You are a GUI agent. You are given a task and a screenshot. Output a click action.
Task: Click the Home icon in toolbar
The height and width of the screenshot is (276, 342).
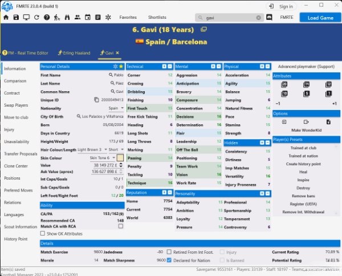(6, 17)
